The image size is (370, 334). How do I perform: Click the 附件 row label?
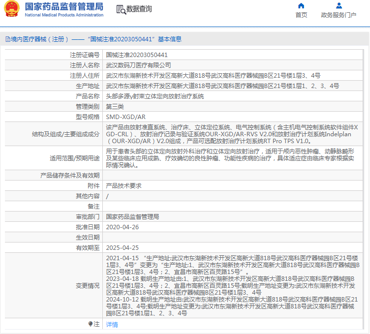(93, 186)
